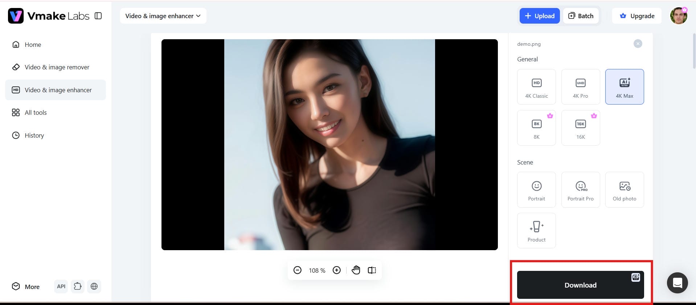Screen dimensions: 696x305
Task: Zoom out with the minus icon
Action: [x=298, y=270]
